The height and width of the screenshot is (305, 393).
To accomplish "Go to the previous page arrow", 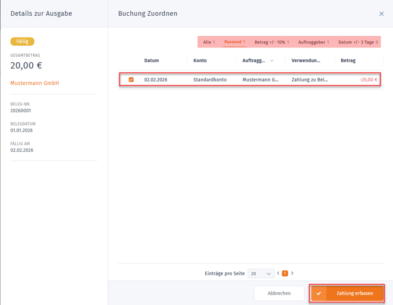I will coord(278,273).
